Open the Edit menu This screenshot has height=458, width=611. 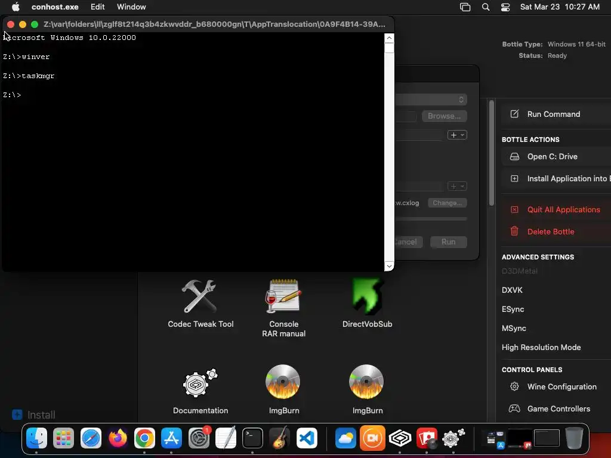tap(97, 7)
